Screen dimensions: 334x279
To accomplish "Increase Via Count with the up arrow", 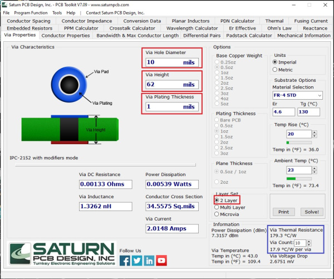I will (x=309, y=241).
